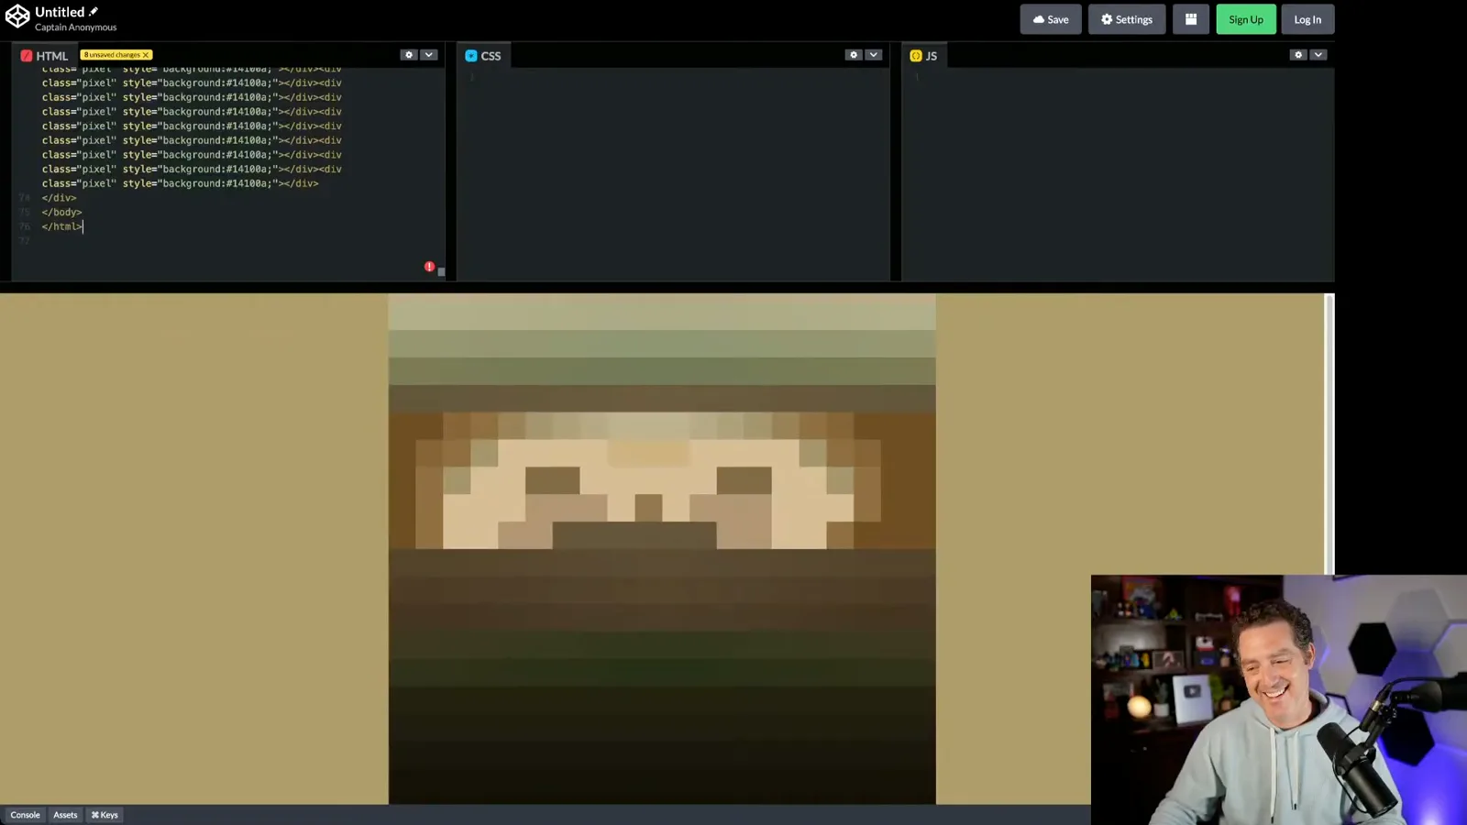Click the Untitled pen title

60,12
